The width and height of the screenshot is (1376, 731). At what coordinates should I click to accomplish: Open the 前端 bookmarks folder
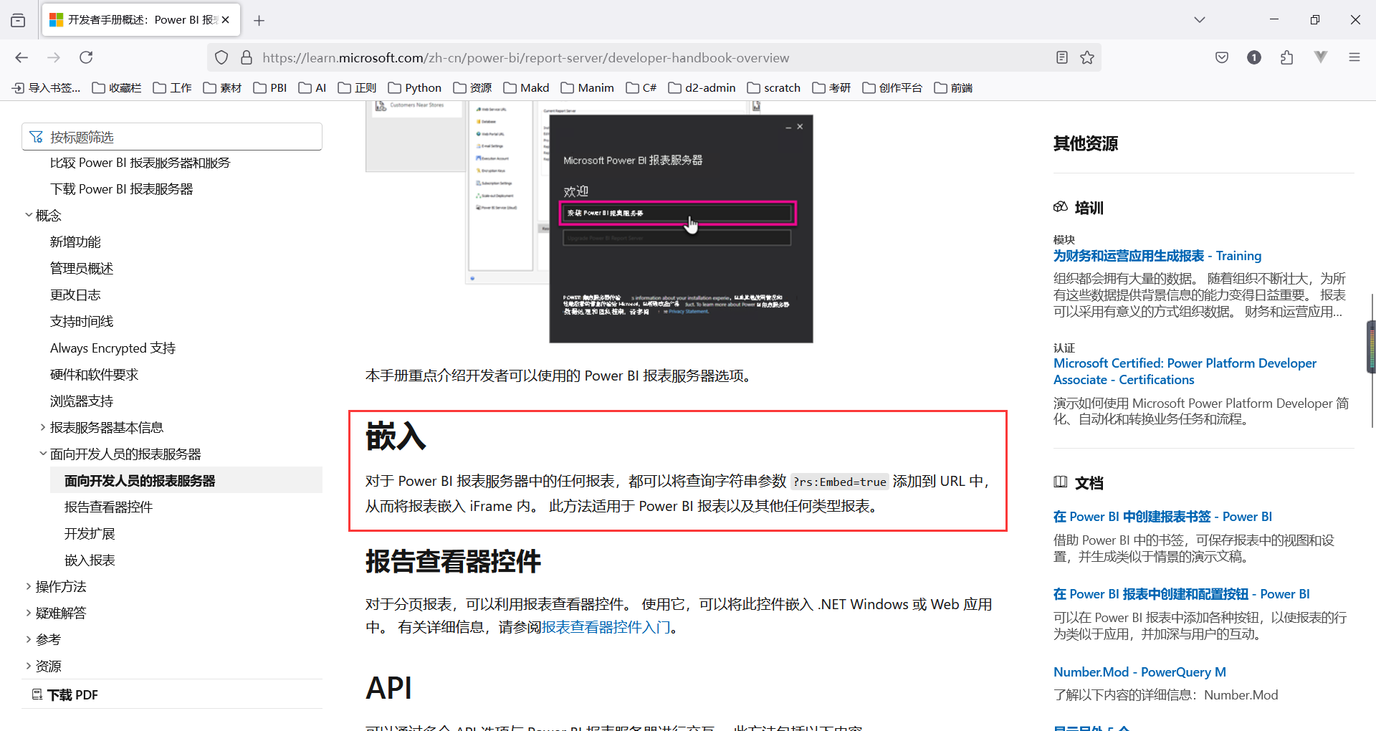[x=954, y=87]
